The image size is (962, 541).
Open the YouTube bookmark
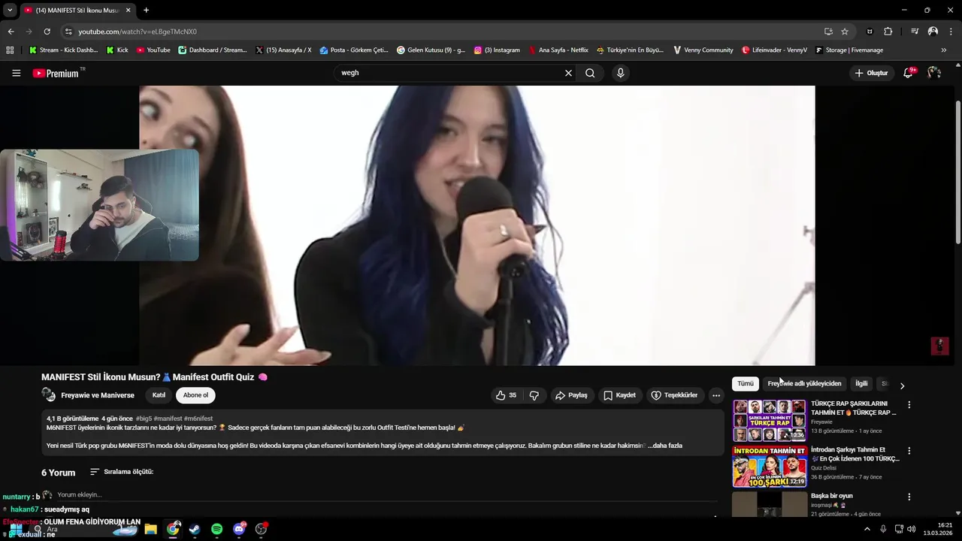[153, 50]
